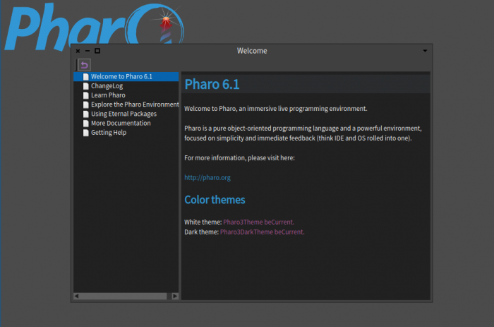Click 'Pharo3Theme beCurrent.' white theme link
Screen dimensions: 494x327
coord(259,222)
